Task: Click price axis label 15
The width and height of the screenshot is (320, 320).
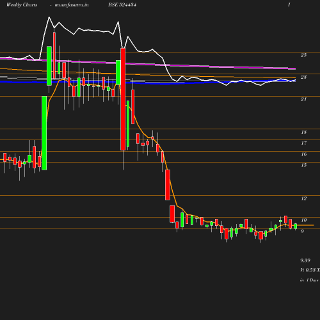Action: pos(304,165)
